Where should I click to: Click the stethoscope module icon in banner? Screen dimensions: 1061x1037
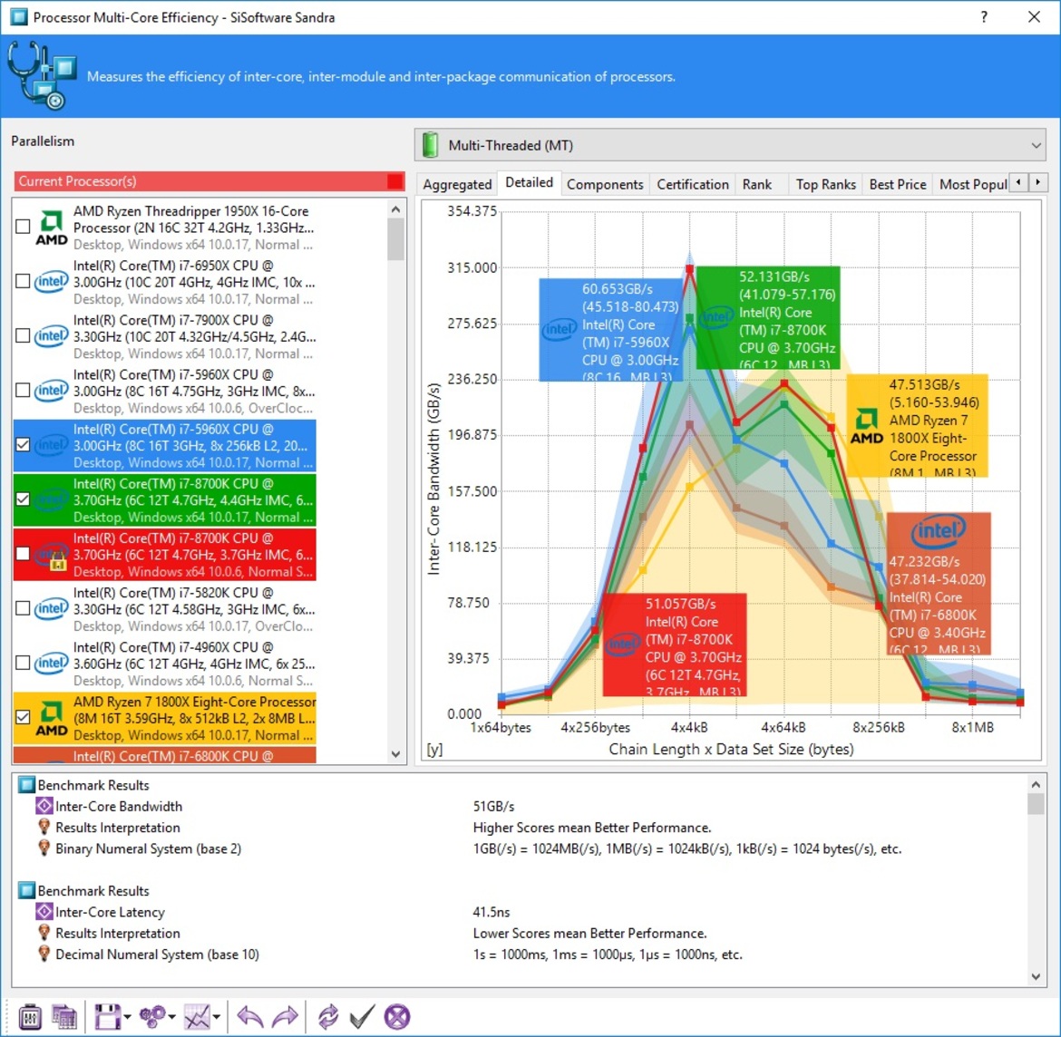click(x=41, y=75)
